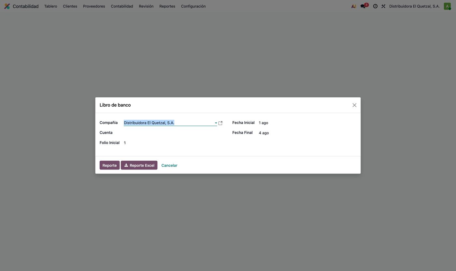The image size is (456, 271).
Task: Open the Contabilidad menu item
Action: coord(122,6)
